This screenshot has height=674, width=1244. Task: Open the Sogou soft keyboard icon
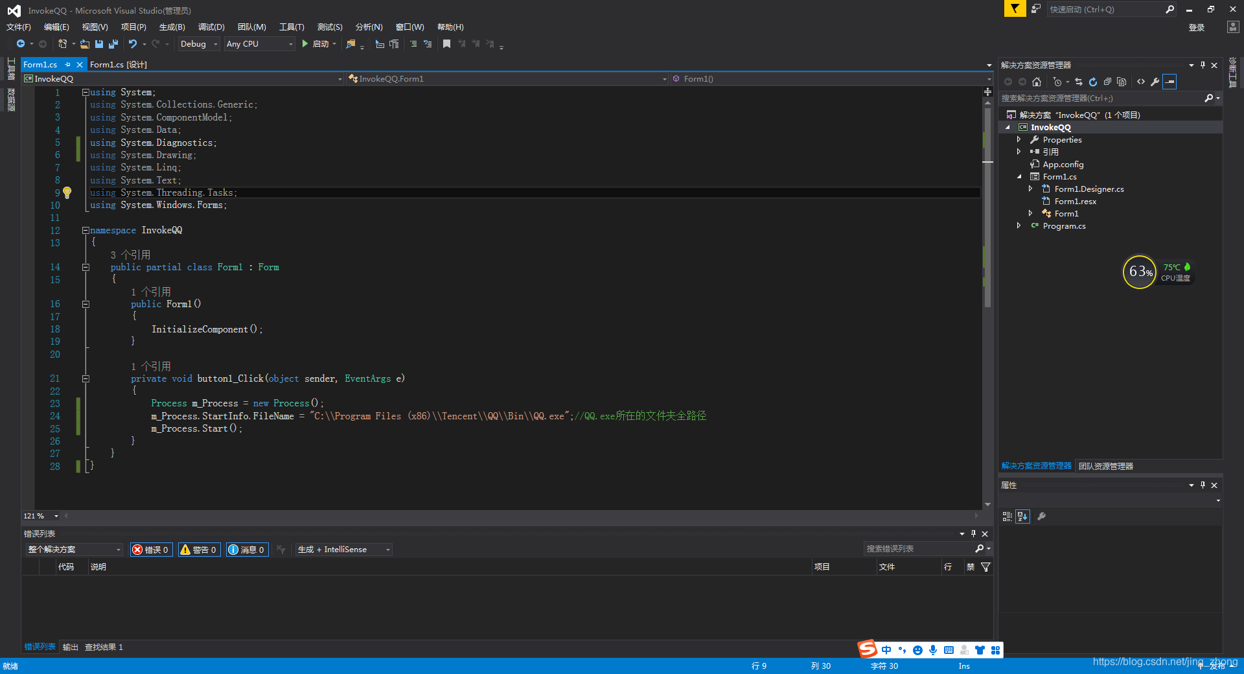tap(949, 650)
